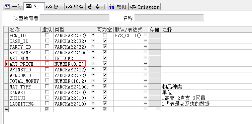The height and width of the screenshot is (124, 252).
Task: Select the PCN_ID column name cell
Action: click(24, 36)
